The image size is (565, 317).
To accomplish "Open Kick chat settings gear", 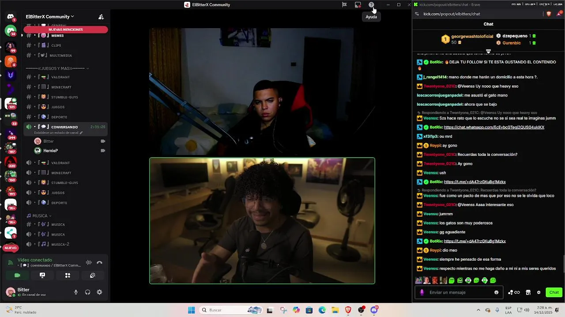I will click(x=539, y=292).
